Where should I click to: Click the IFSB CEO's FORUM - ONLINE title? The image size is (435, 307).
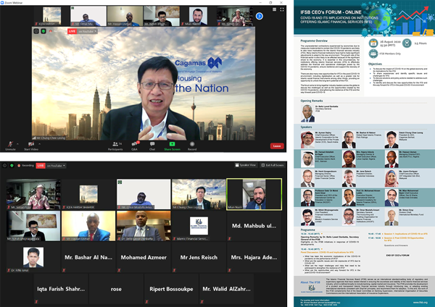click(331, 12)
